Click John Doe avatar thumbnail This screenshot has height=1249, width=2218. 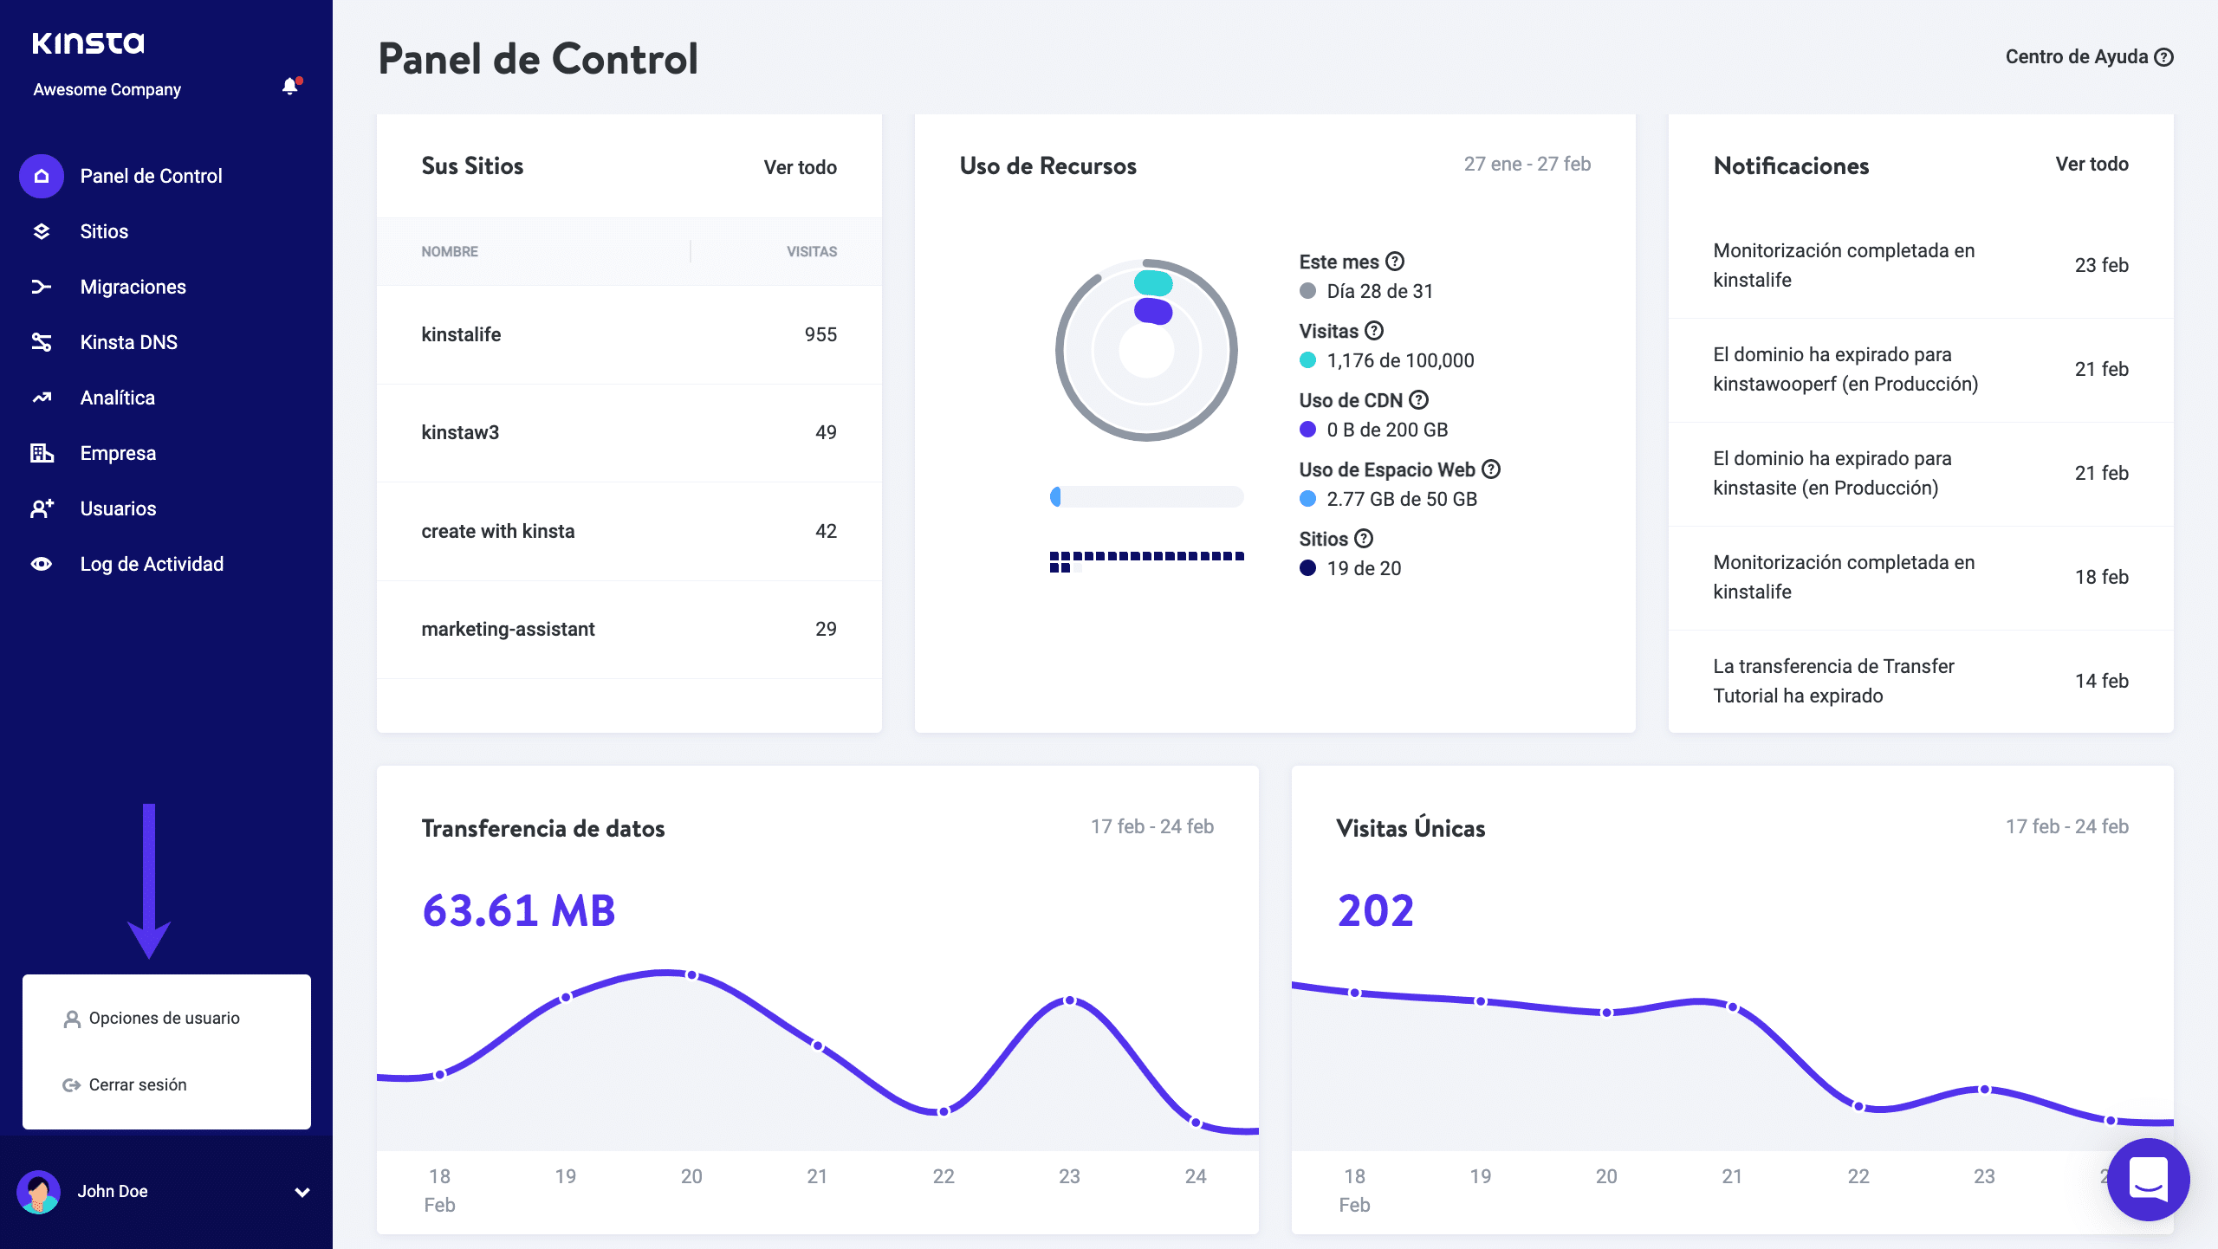point(38,1192)
